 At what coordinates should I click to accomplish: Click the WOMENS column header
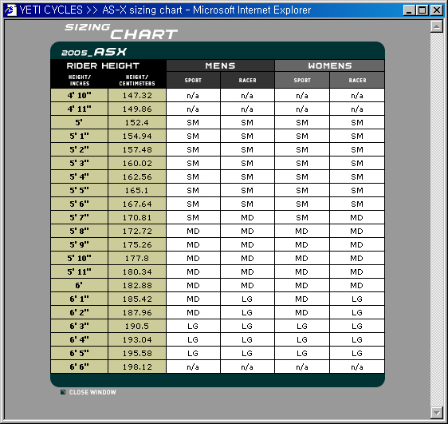[330, 65]
